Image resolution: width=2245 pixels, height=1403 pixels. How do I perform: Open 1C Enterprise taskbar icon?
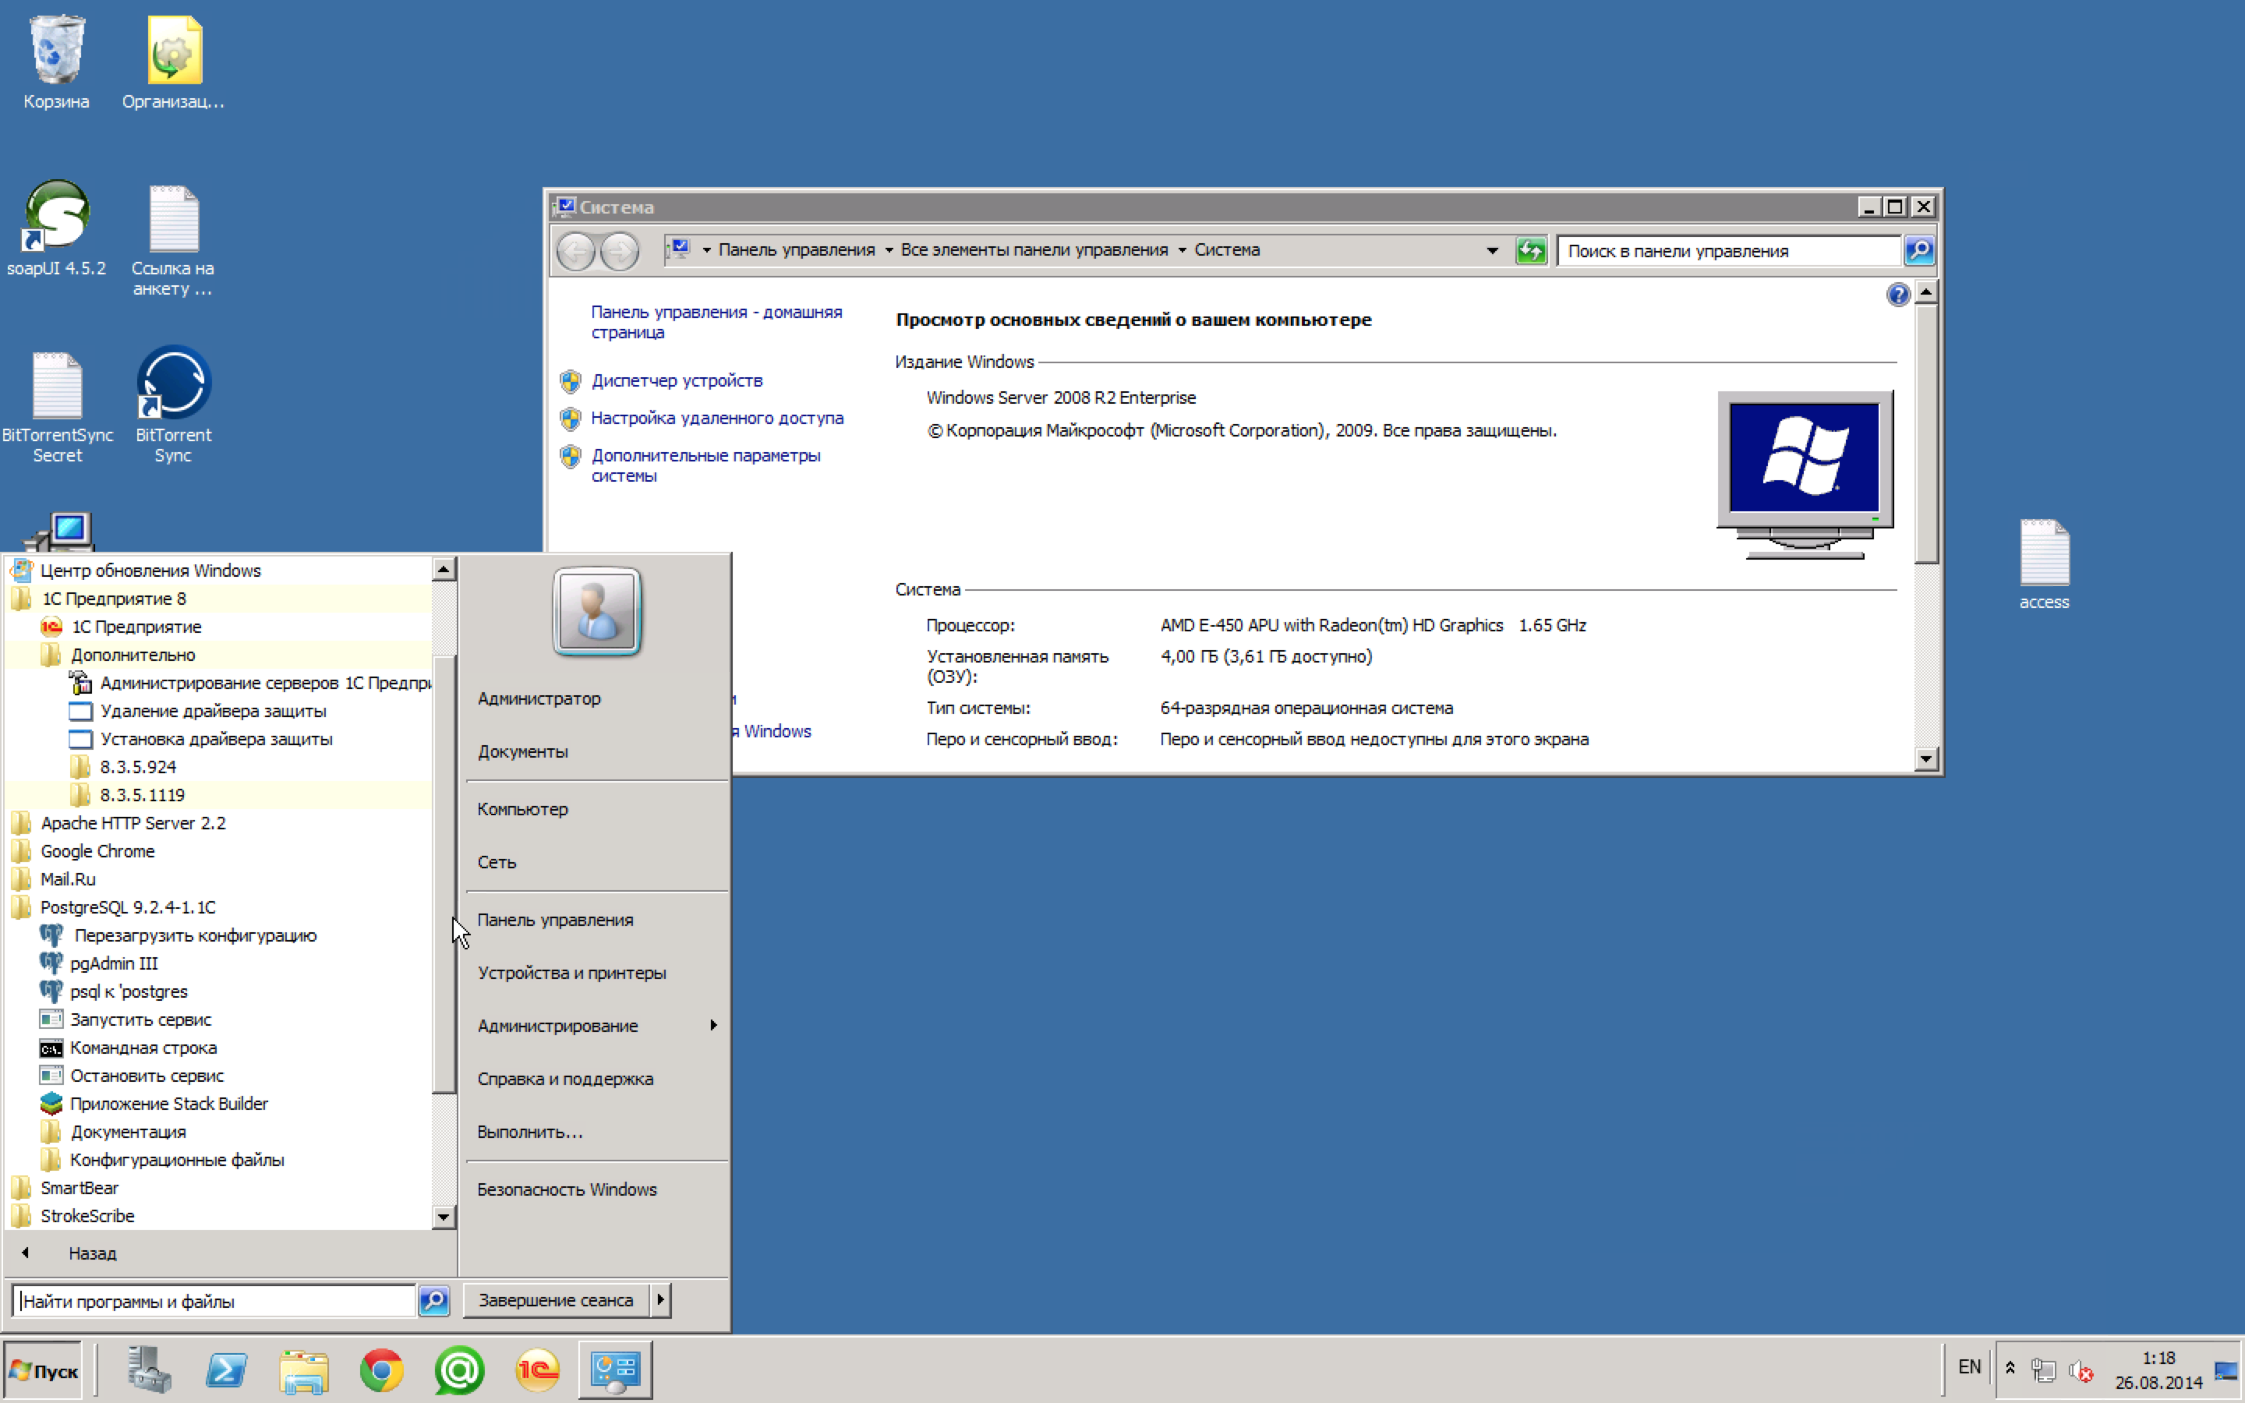click(537, 1369)
